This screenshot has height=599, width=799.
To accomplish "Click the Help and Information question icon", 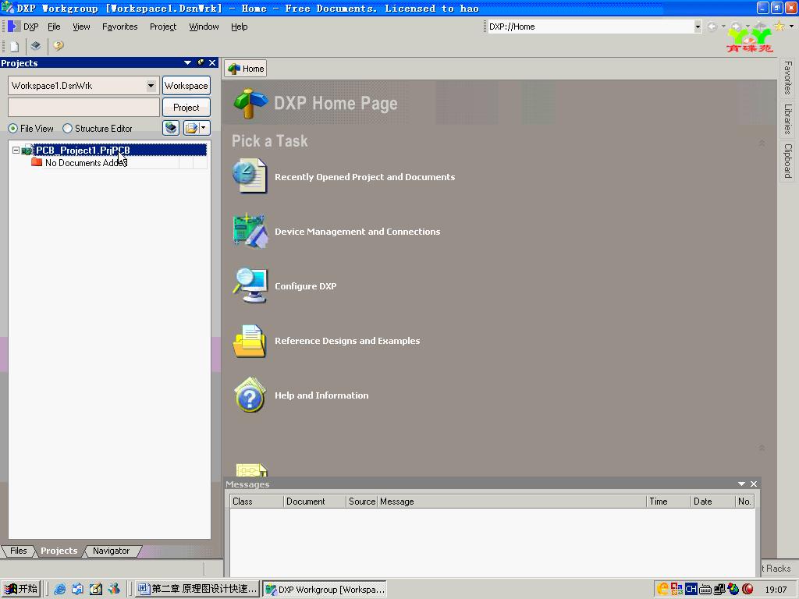I will [250, 395].
